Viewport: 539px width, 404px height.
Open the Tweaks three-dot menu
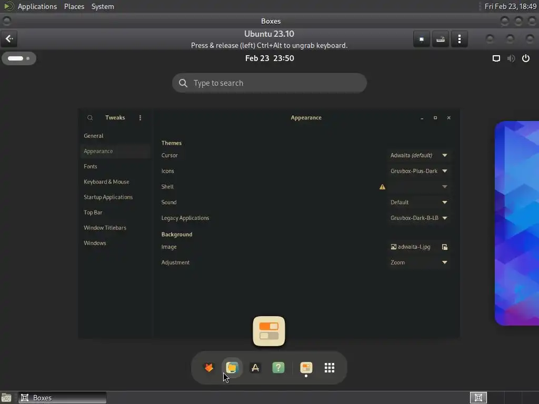(140, 117)
